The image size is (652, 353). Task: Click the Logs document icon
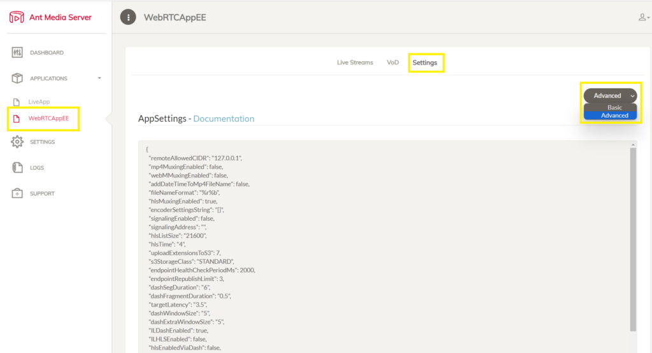17,167
